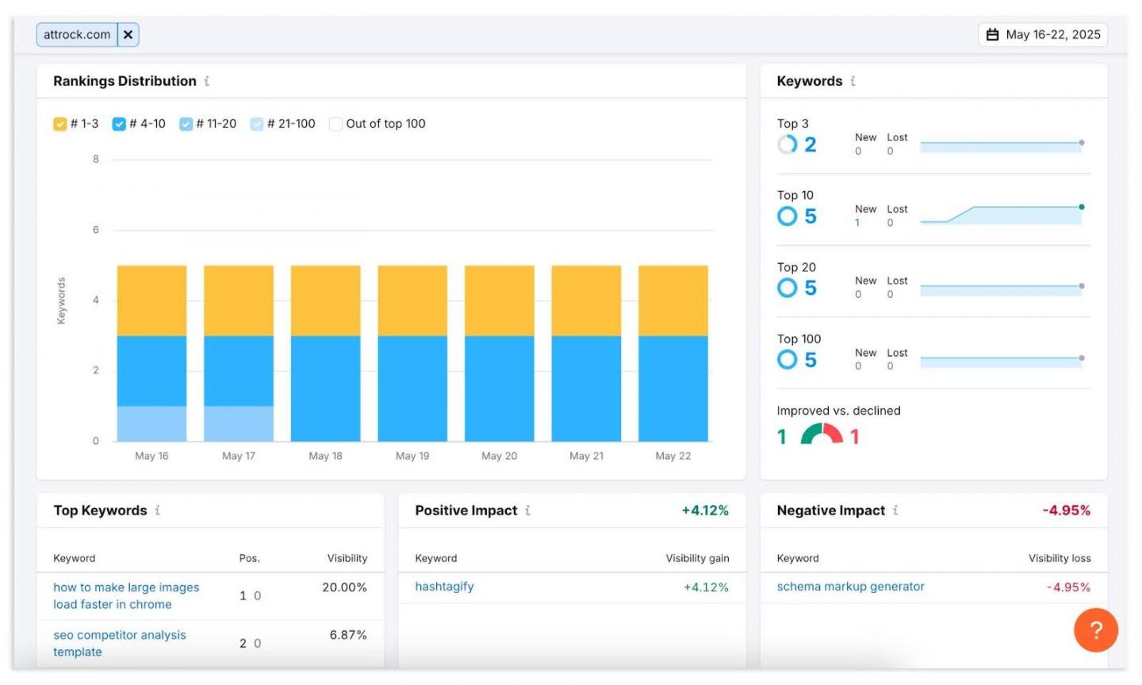
Task: Open the orange help question mark button
Action: pyautogui.click(x=1096, y=630)
